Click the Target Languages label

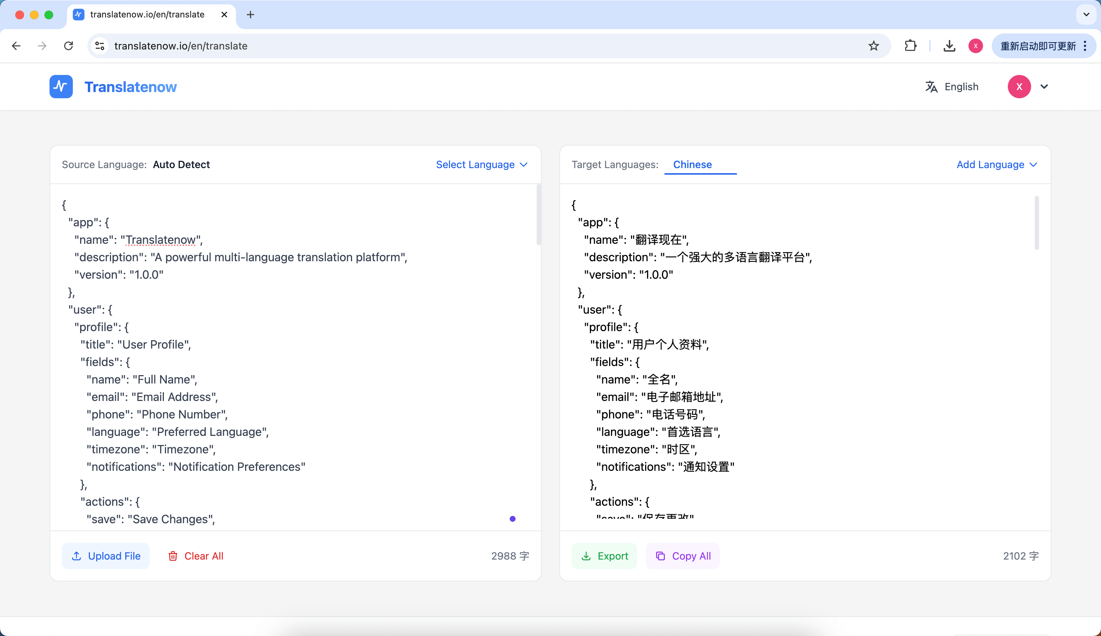coord(615,164)
